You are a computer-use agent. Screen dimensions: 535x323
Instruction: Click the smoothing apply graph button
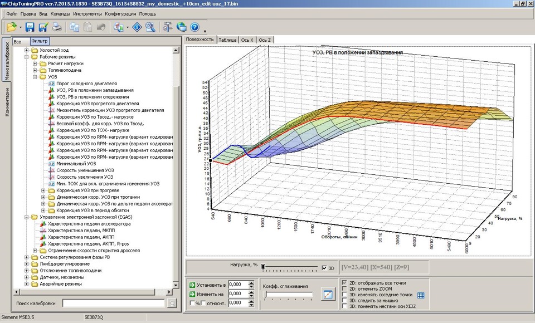click(328, 295)
